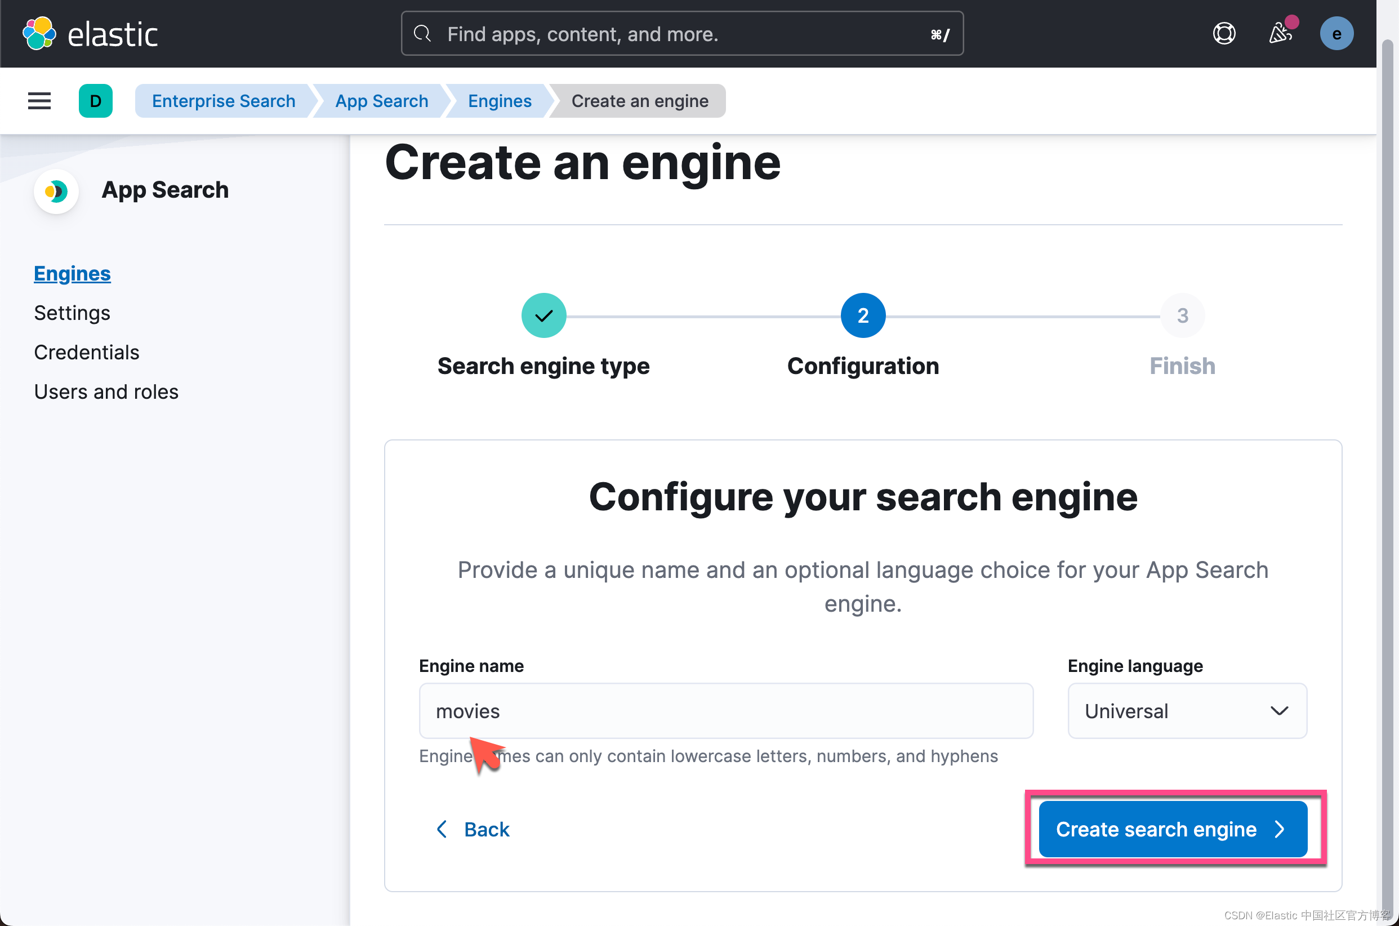This screenshot has height=926, width=1399.
Task: Click the App Search logo icon in sidebar
Action: coord(56,192)
